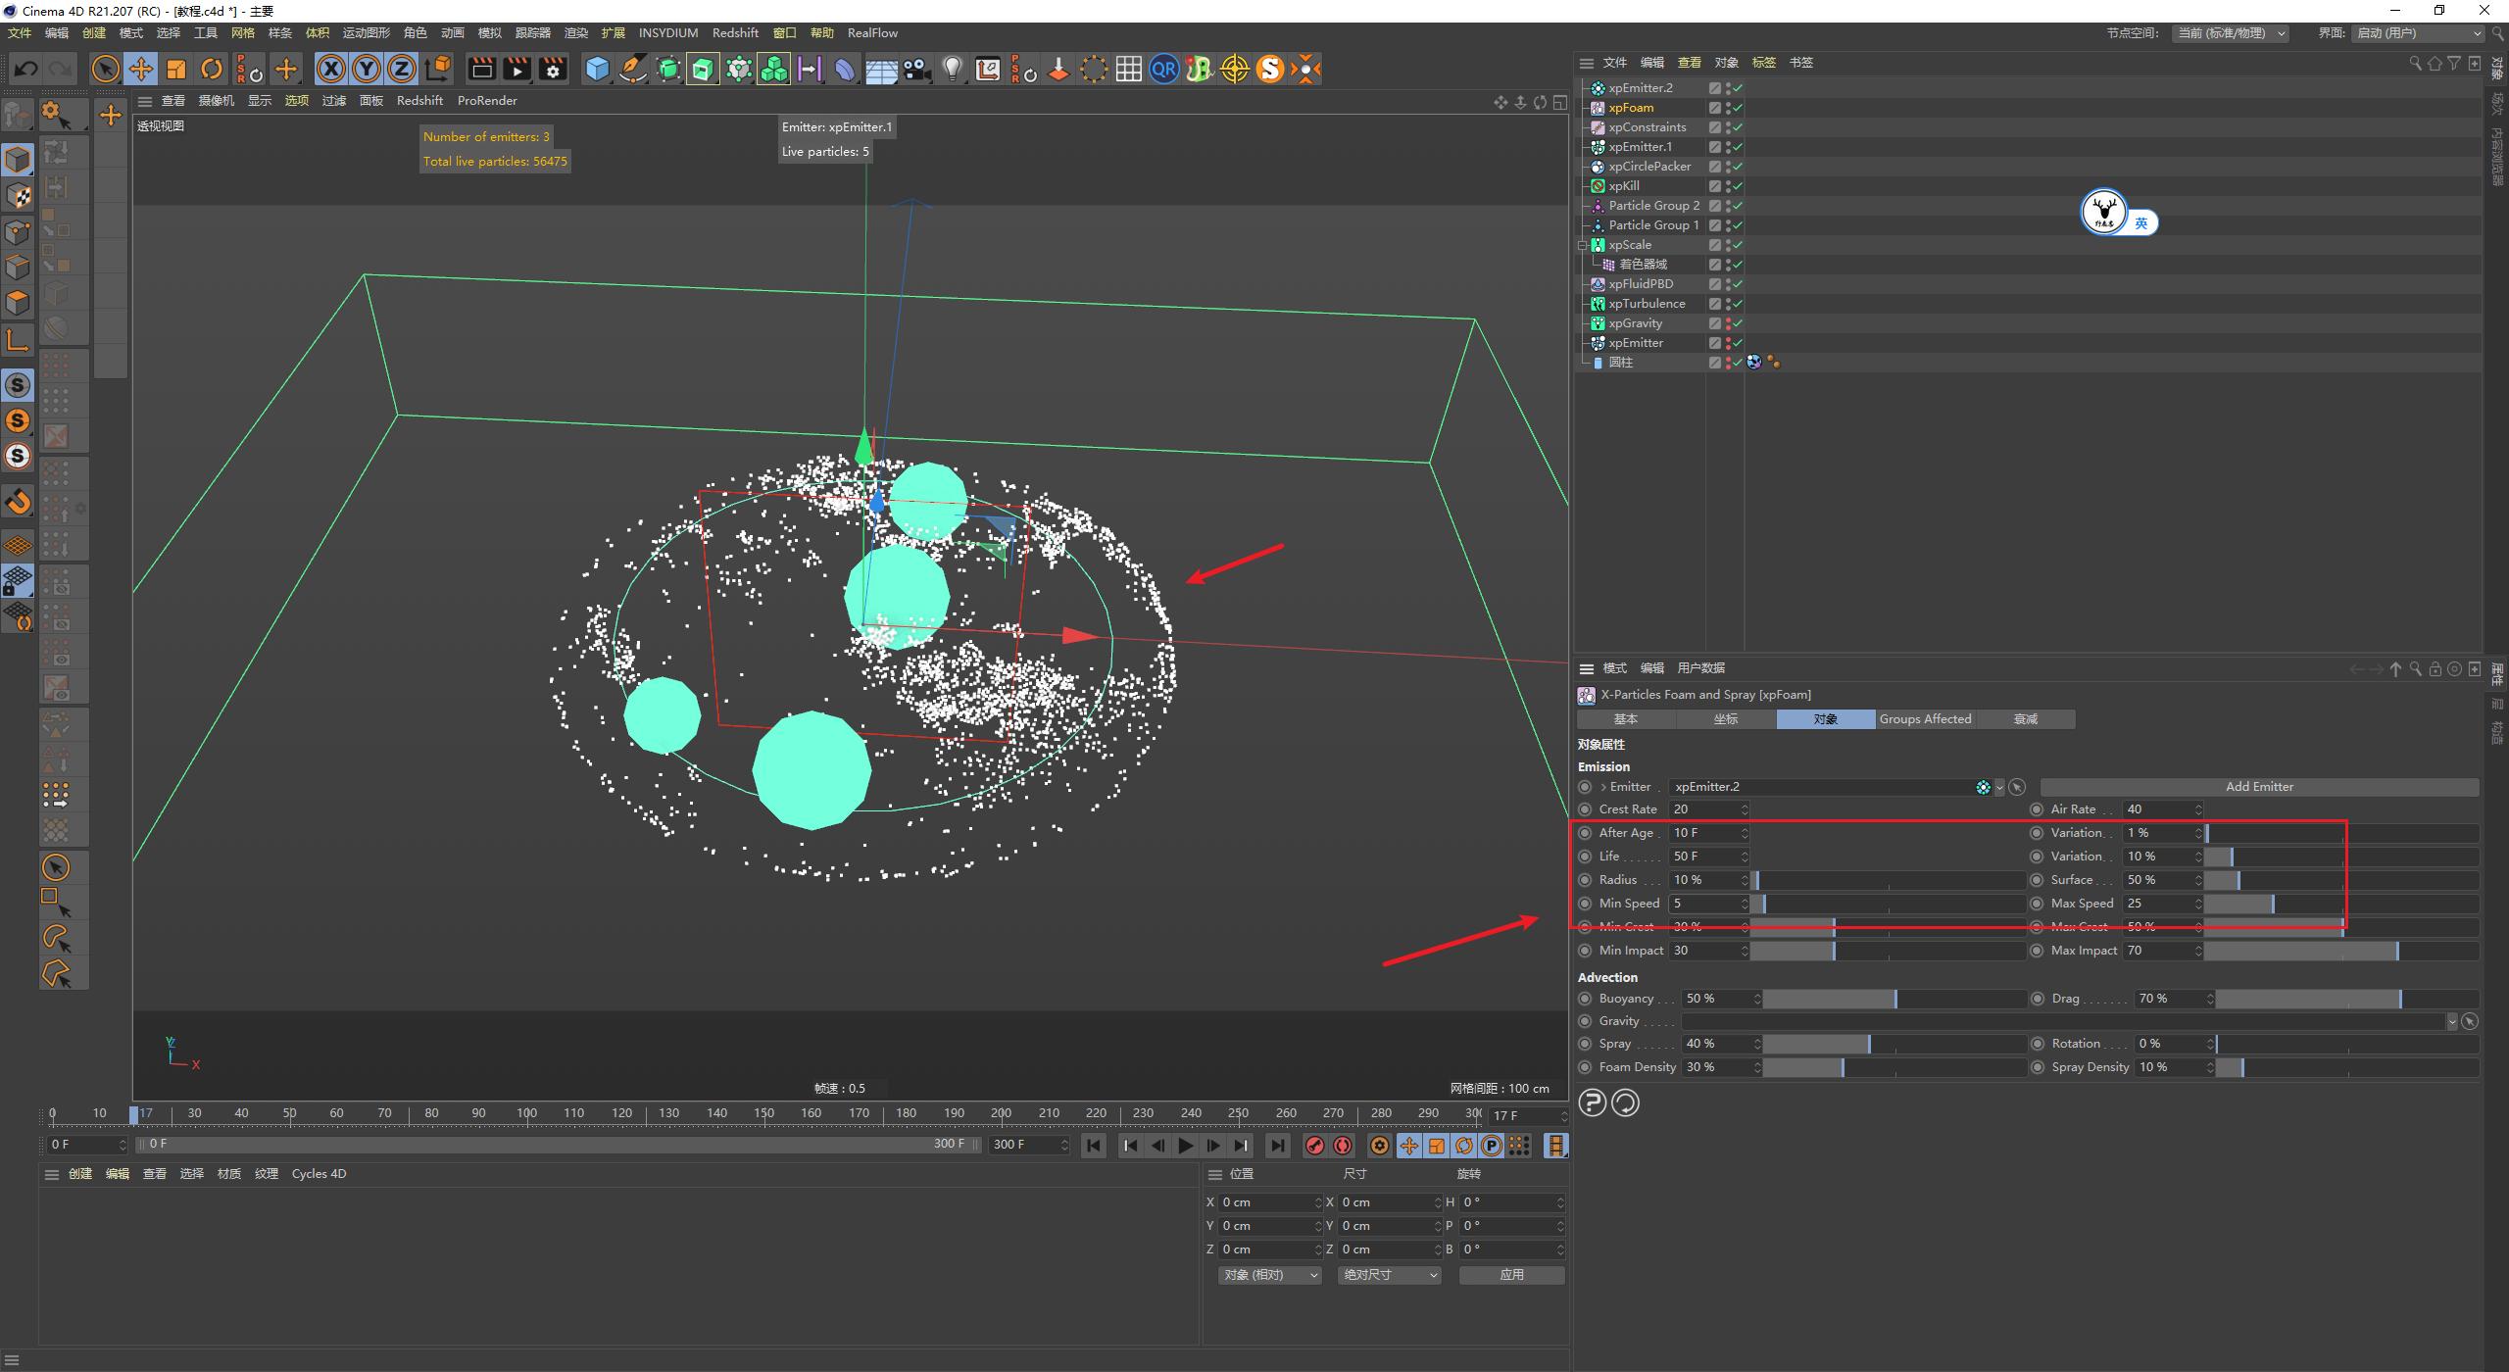Click the Render to Picture Viewer icon
The height and width of the screenshot is (1372, 2509).
point(516,69)
